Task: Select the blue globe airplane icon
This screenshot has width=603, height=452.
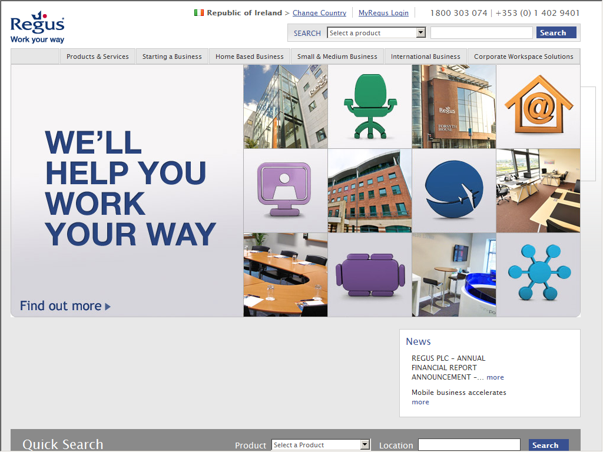Action: pos(454,191)
